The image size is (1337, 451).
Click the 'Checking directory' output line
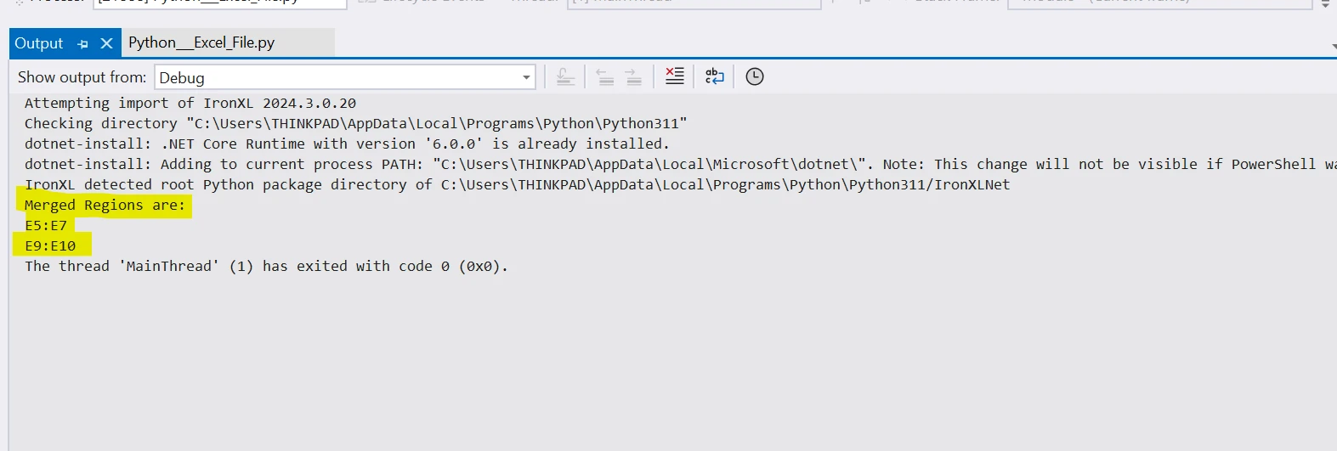coord(355,123)
